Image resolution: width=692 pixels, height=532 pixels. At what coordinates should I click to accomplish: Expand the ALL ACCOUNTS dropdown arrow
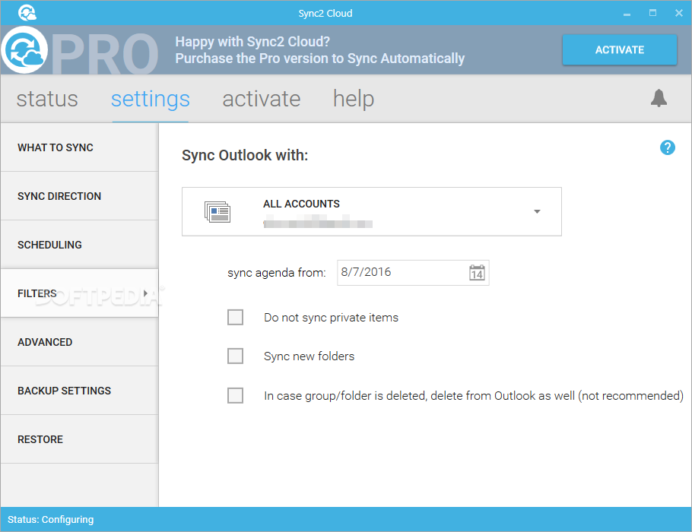tap(537, 212)
